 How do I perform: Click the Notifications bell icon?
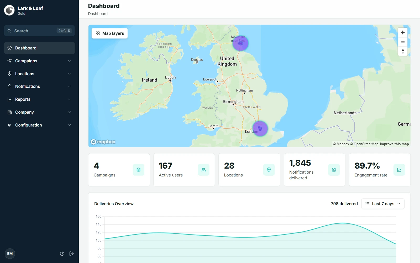(10, 86)
